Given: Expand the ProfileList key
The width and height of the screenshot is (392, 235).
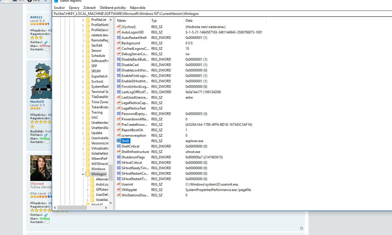Looking at the screenshot, I should pos(83,20).
